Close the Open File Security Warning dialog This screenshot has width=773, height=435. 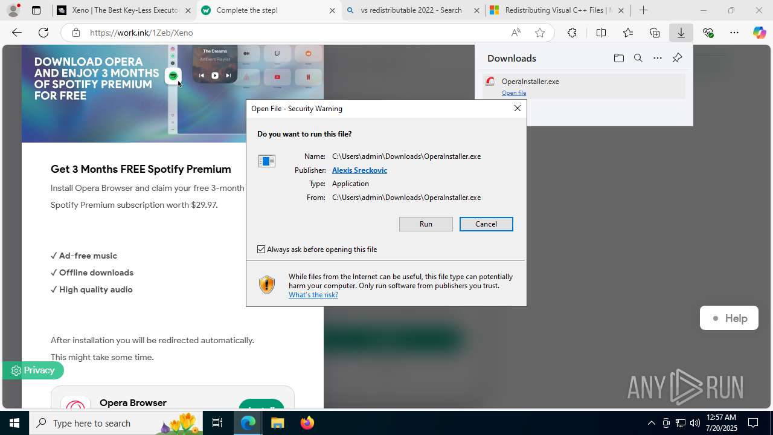tap(518, 108)
